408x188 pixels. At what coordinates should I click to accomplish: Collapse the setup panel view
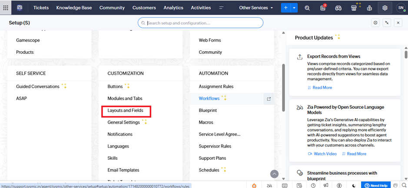(387, 23)
